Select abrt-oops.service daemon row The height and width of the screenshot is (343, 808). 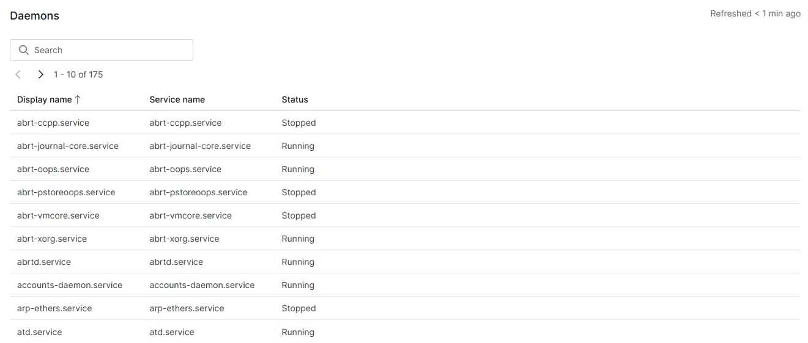click(53, 169)
